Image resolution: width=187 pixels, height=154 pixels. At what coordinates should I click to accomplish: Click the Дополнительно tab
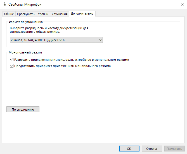(x=82, y=13)
